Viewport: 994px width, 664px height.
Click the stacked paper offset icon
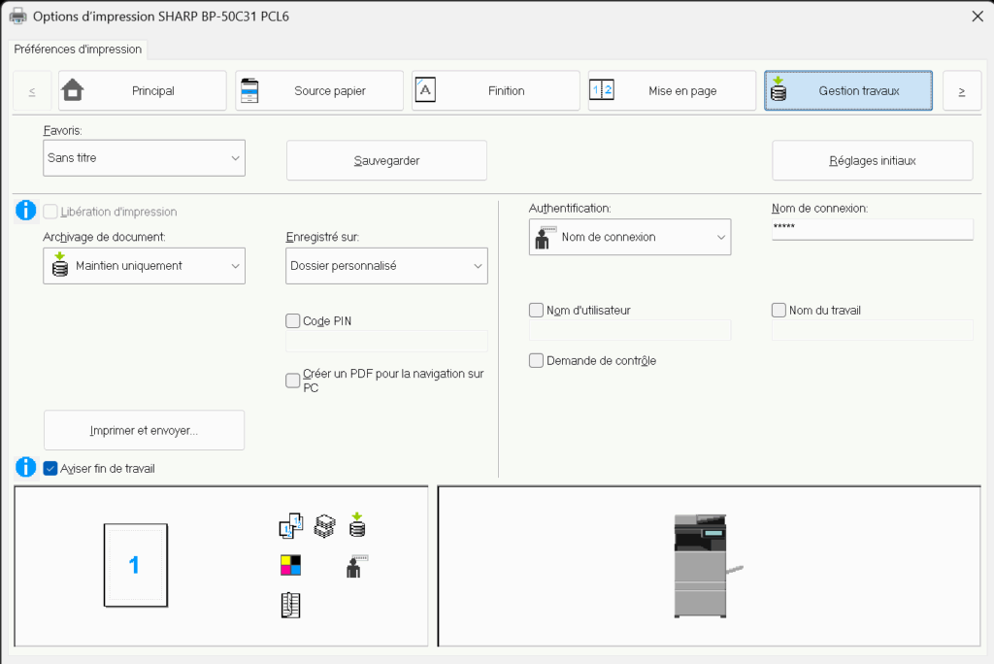(x=324, y=525)
